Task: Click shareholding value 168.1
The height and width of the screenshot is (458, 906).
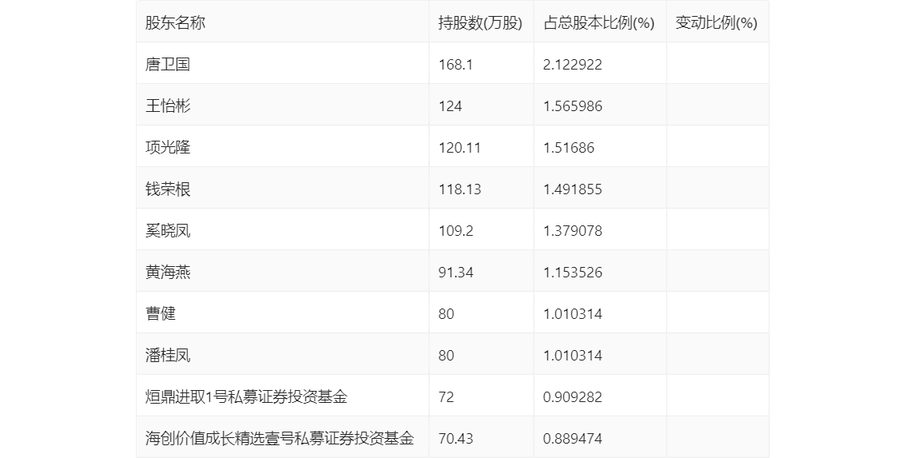Action: click(x=455, y=64)
